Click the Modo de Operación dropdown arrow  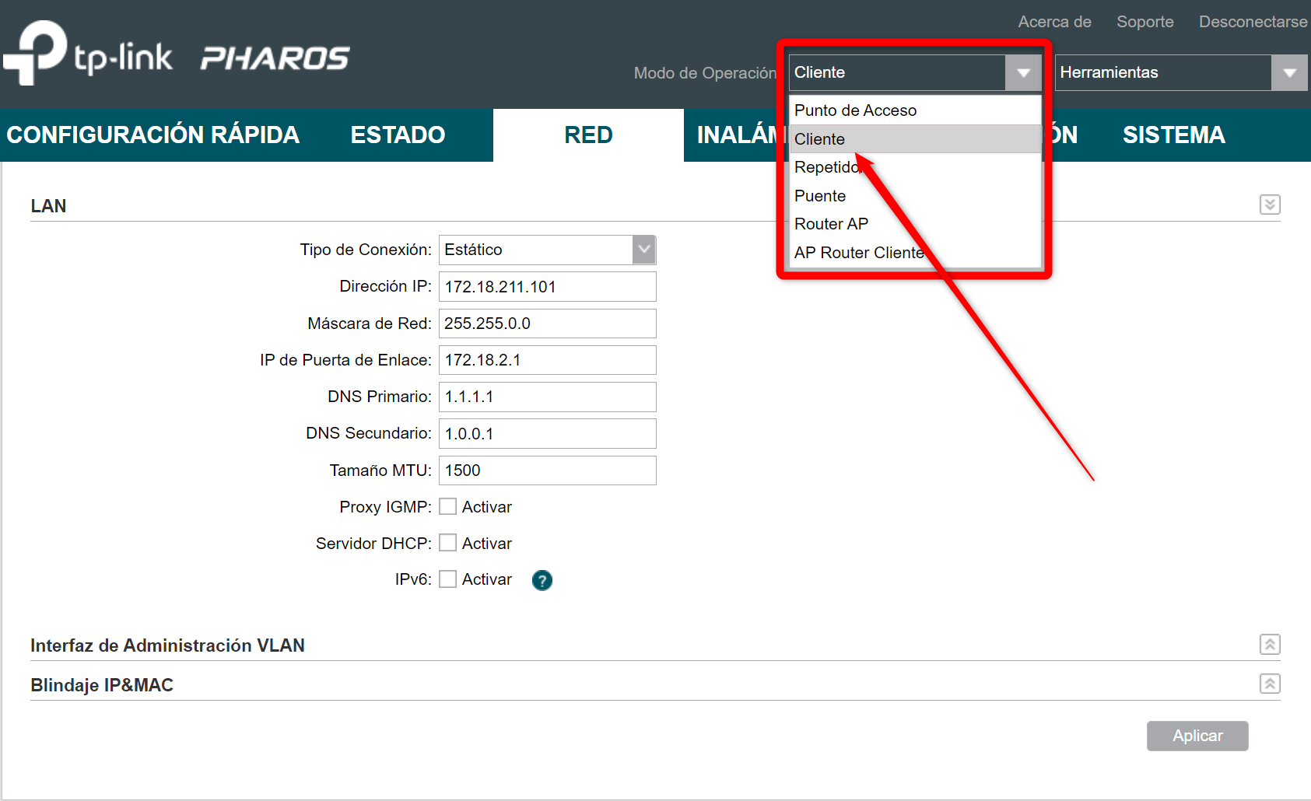point(1023,73)
